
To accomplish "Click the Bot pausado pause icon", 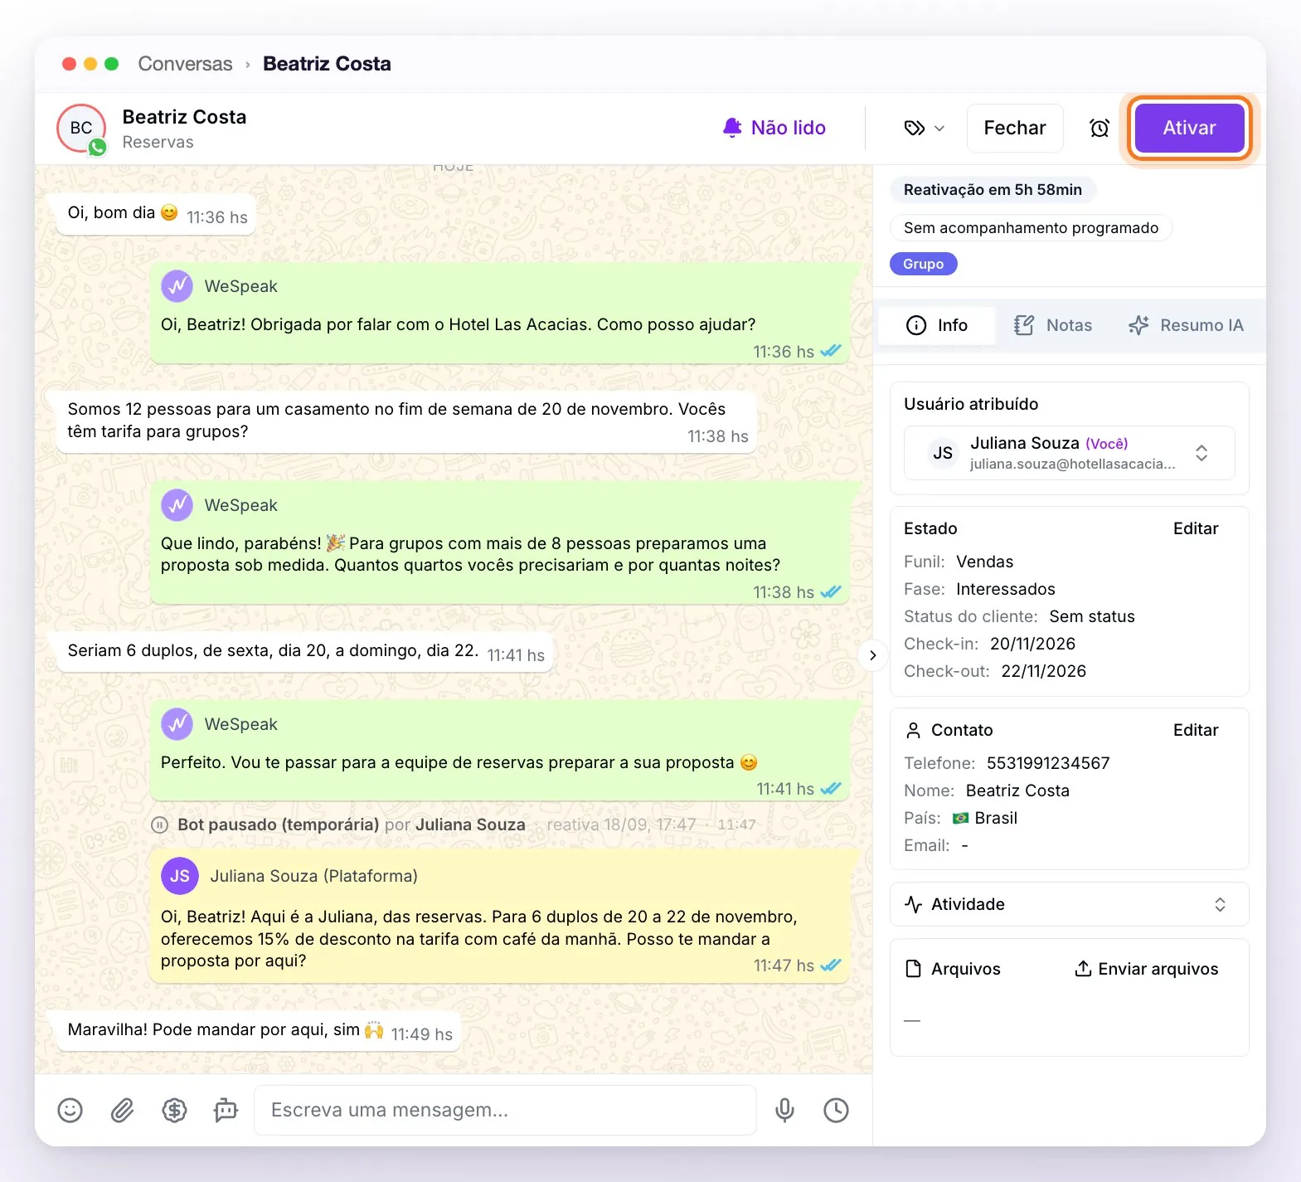I will 160,825.
